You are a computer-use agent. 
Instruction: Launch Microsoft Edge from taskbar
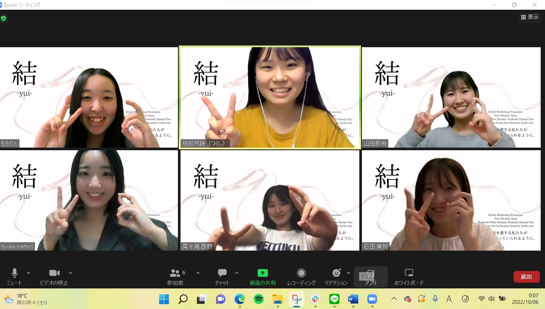(240, 299)
